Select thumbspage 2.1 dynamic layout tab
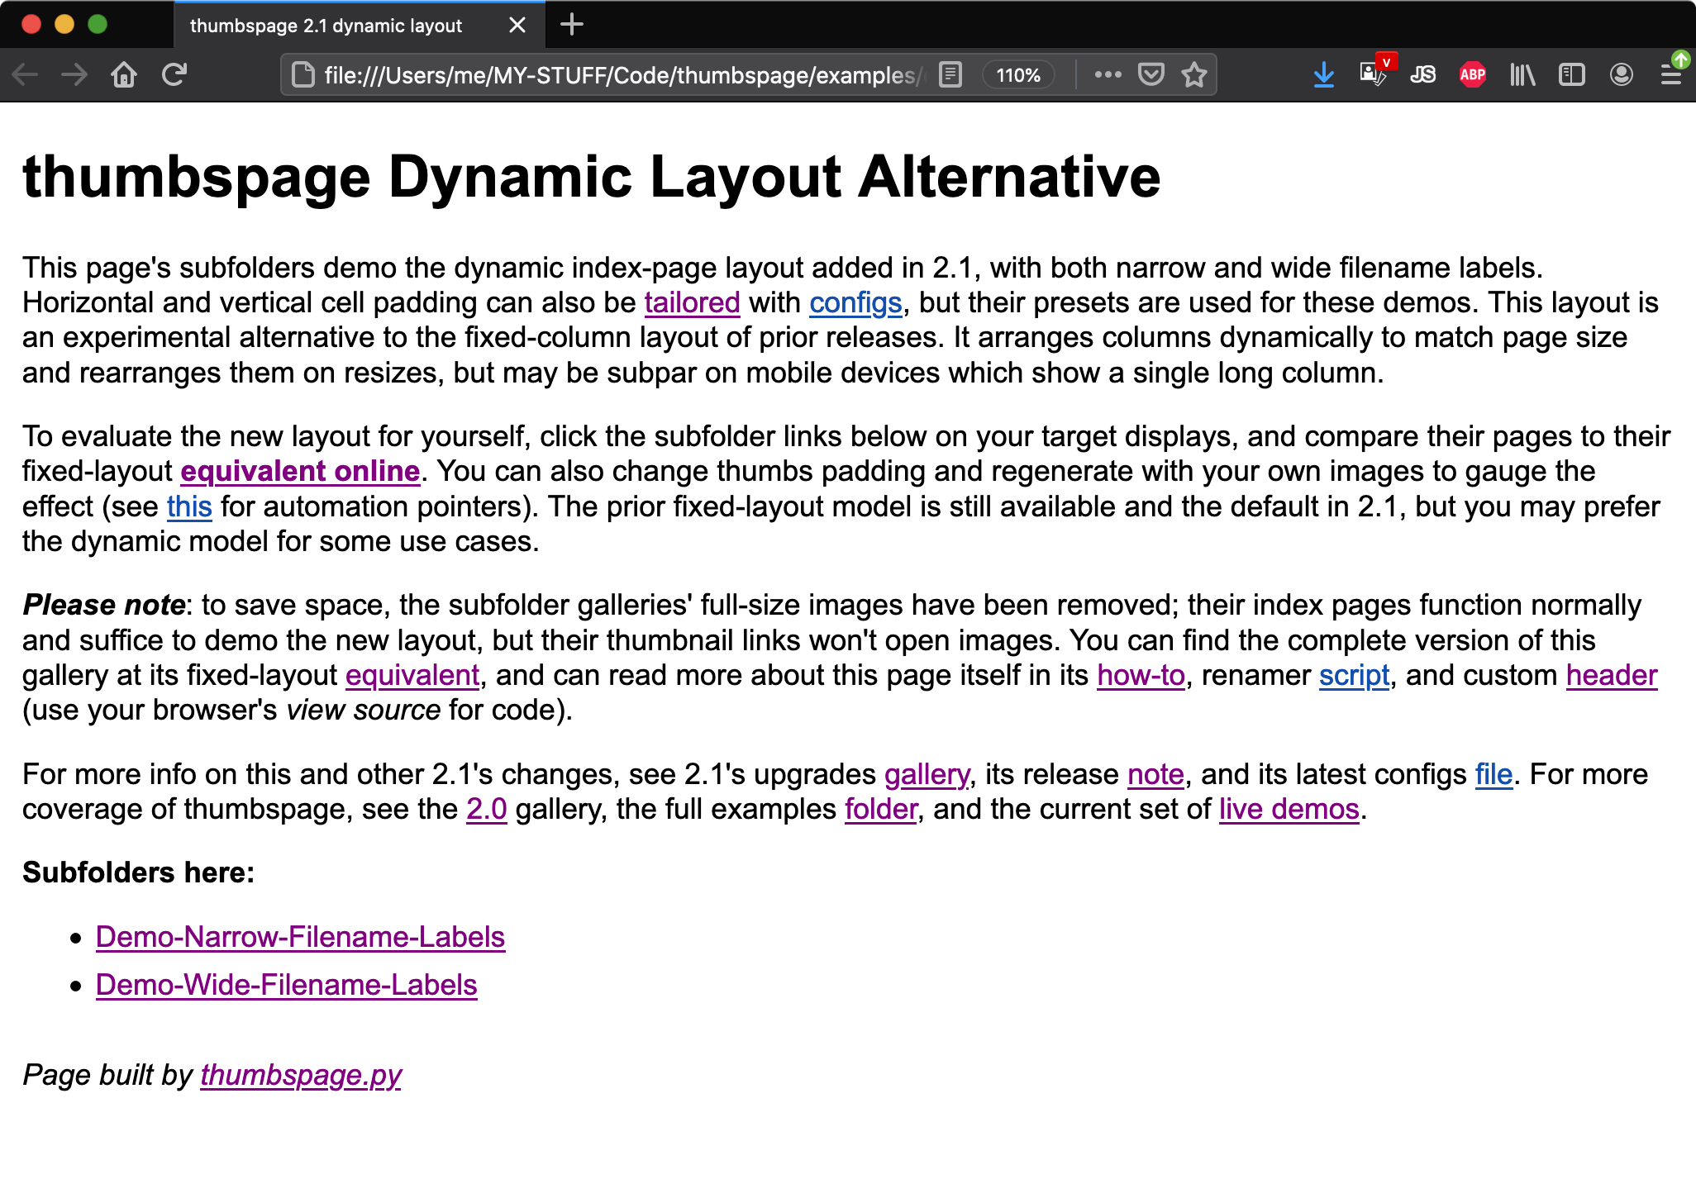This screenshot has height=1198, width=1696. coord(326,26)
